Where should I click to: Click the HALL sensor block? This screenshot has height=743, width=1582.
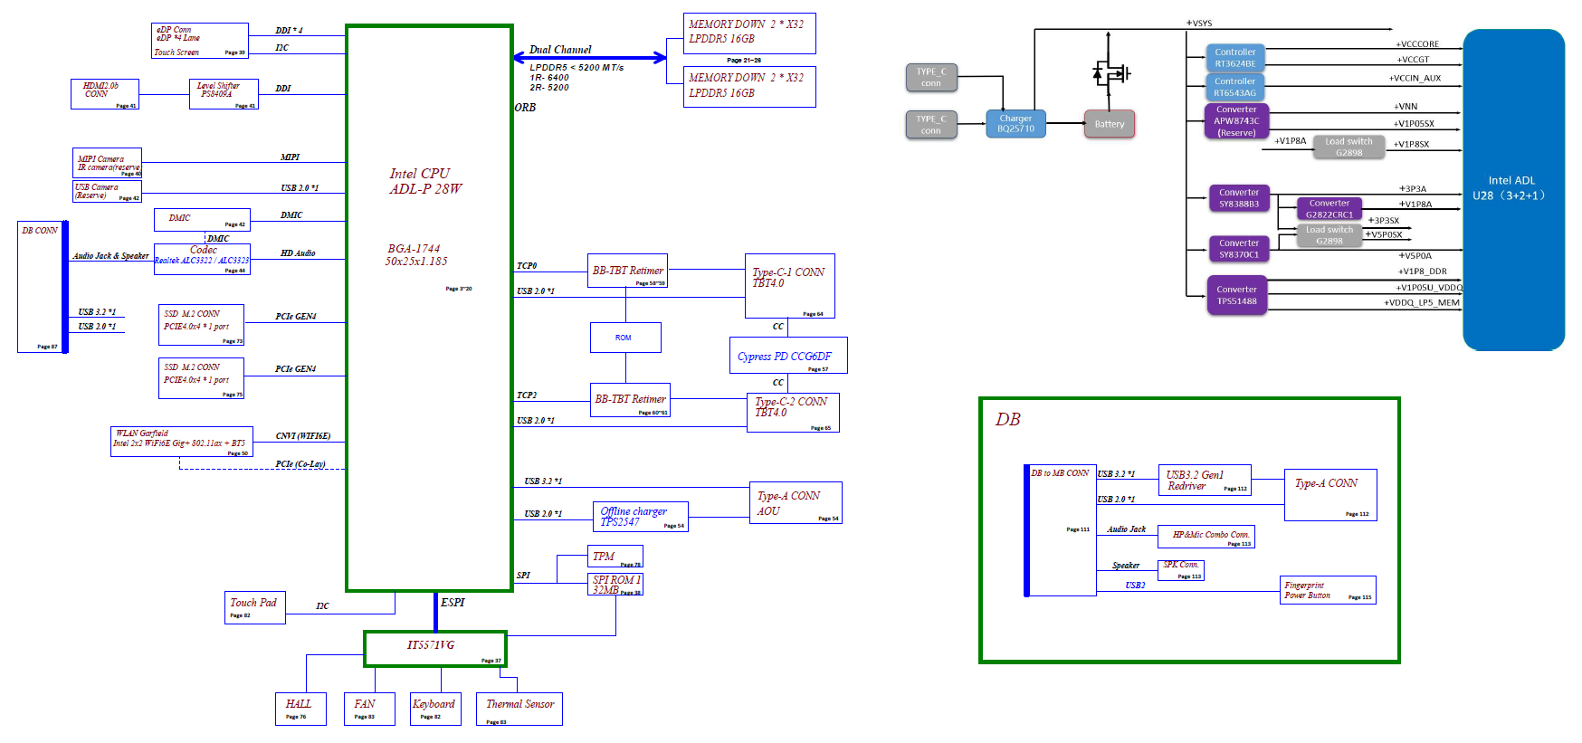(x=300, y=709)
